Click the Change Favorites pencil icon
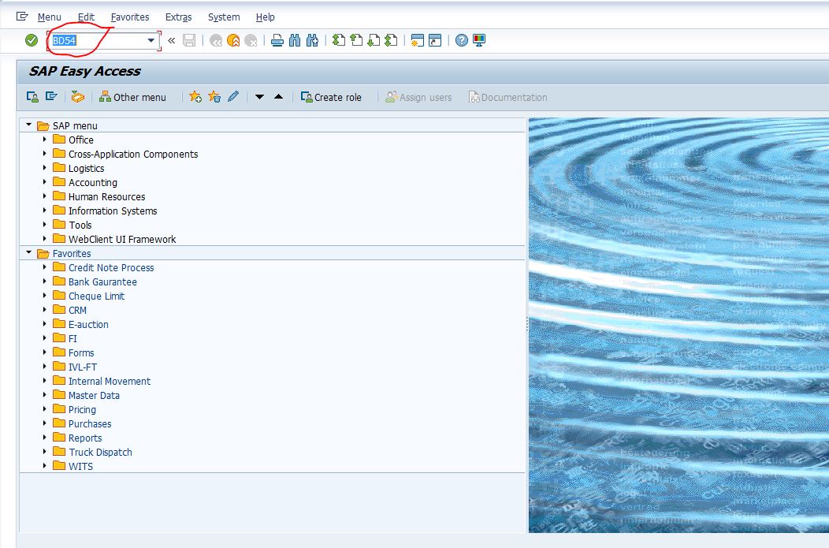The height and width of the screenshot is (548, 829). 232,97
